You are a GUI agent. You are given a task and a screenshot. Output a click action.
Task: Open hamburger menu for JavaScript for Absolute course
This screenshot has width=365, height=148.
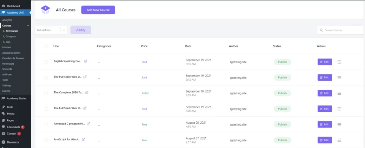[x=339, y=140]
